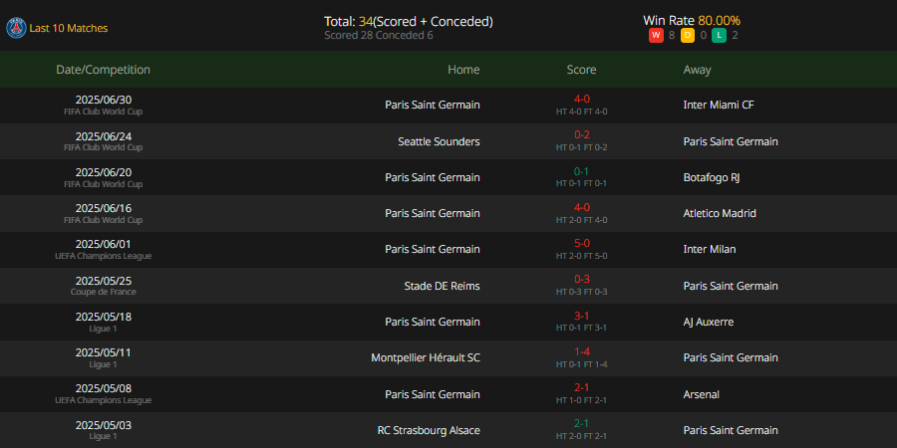The height and width of the screenshot is (448, 897).
Task: Click the 0-1 score against Botafogo
Action: pos(582,171)
